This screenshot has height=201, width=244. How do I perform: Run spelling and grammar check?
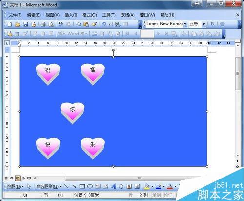(x=61, y=24)
